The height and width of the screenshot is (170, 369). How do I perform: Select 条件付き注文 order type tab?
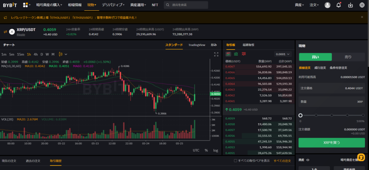[x=338, y=68]
